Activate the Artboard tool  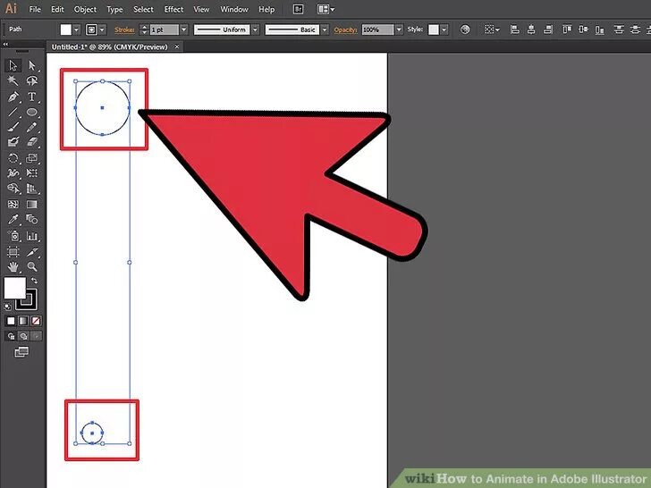13,251
